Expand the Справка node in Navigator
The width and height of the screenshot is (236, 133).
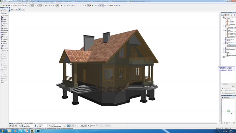click(222, 57)
